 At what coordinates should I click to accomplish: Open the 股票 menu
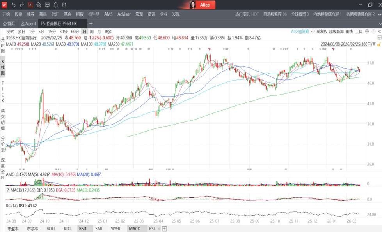click(18, 14)
